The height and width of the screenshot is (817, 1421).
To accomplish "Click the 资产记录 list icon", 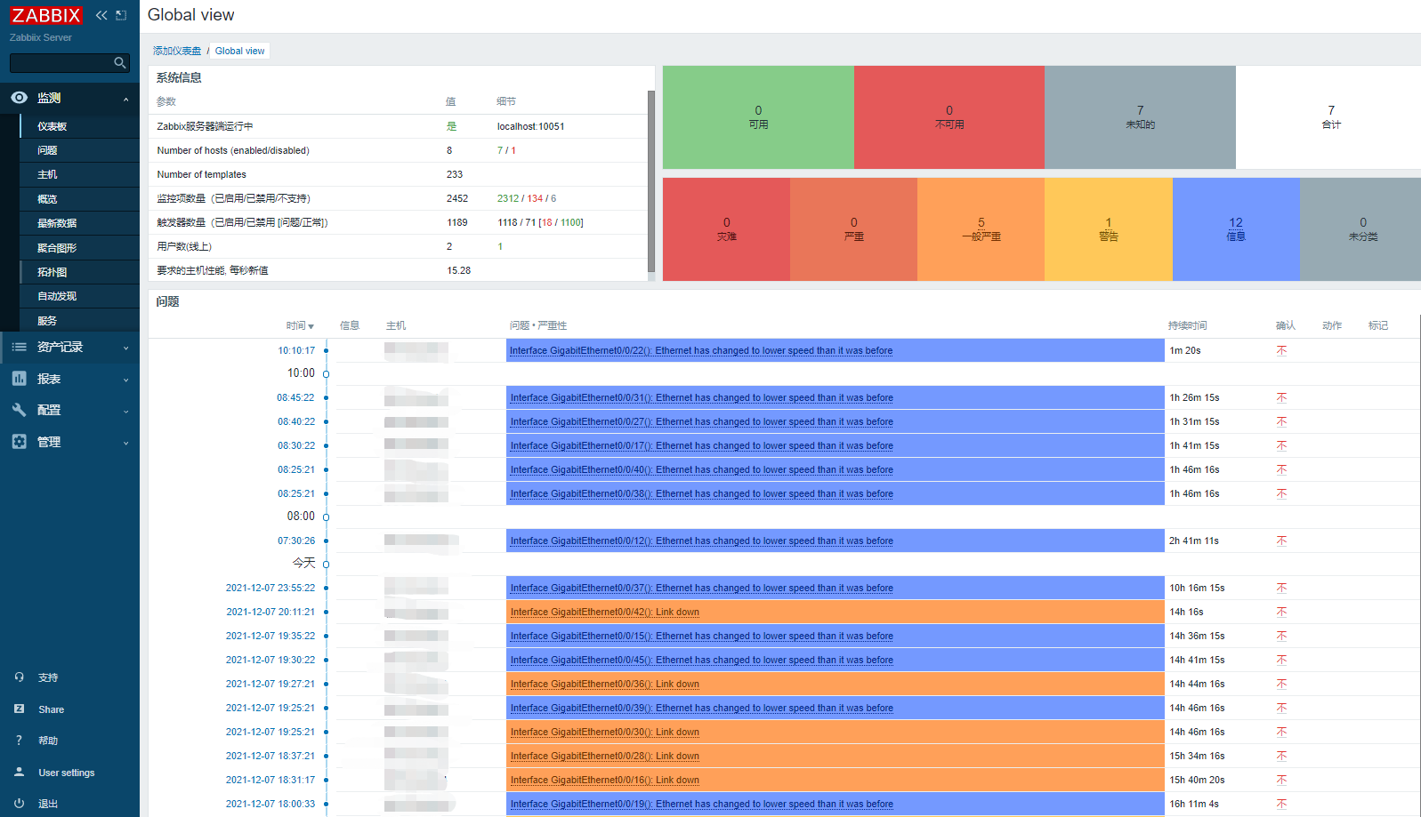I will pyautogui.click(x=19, y=347).
